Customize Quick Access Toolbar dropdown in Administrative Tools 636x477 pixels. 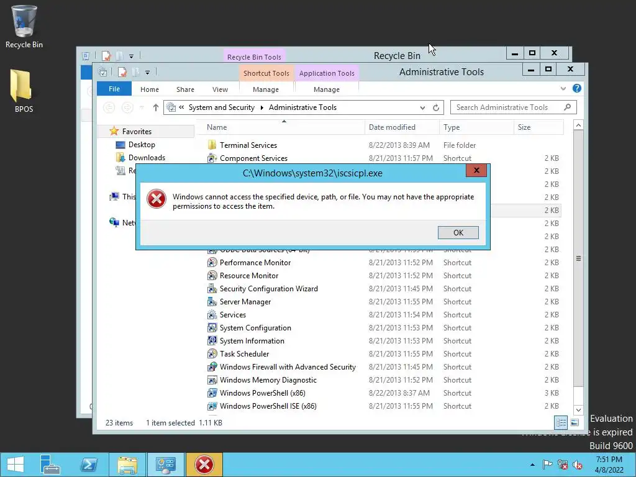147,73
